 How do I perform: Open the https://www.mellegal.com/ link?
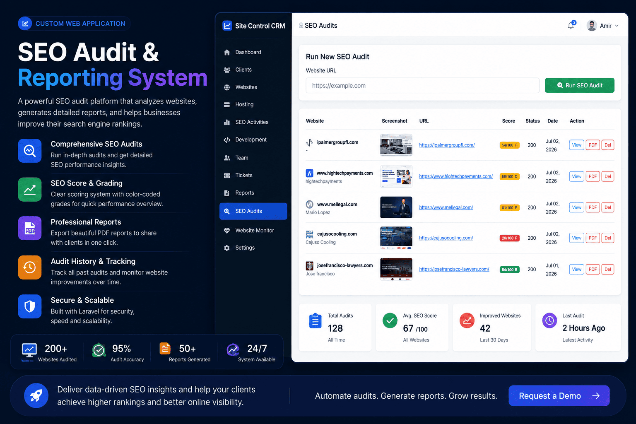tap(446, 207)
